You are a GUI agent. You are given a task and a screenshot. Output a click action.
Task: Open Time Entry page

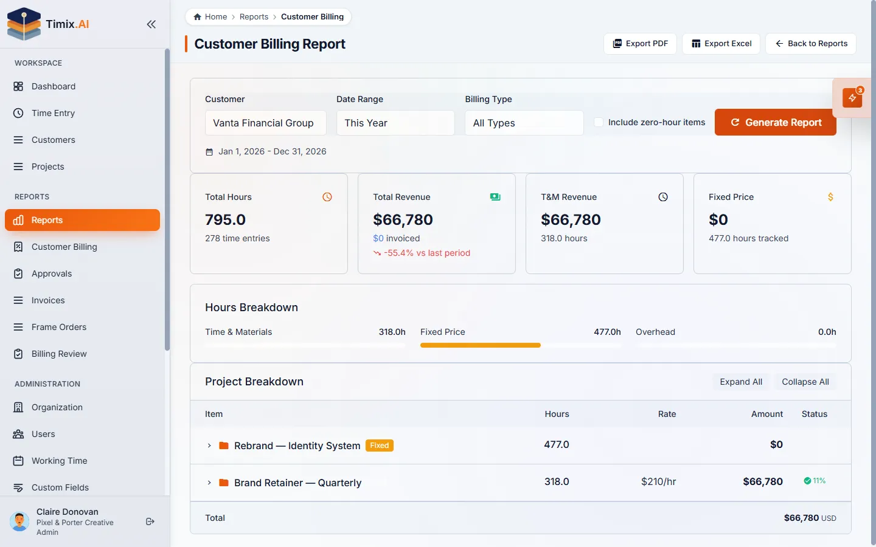tap(82, 113)
